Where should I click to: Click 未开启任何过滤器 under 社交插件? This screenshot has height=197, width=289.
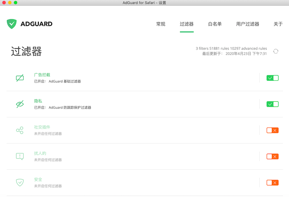coord(48,134)
